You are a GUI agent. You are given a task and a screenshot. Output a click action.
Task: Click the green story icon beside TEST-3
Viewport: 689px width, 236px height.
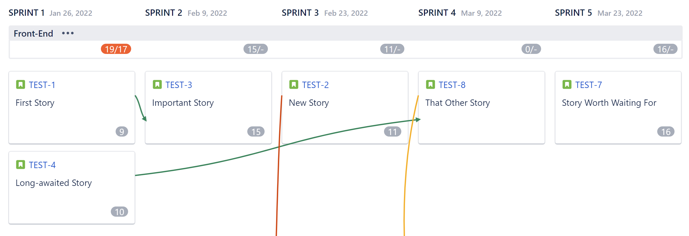158,84
